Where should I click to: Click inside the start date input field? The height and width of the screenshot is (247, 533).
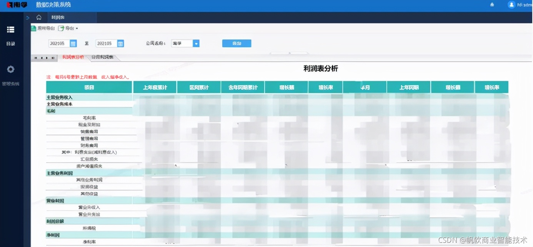[x=58, y=43]
